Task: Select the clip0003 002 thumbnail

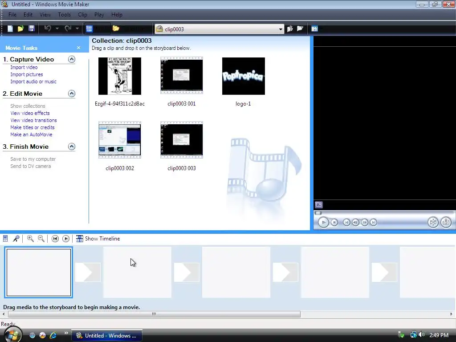Action: click(120, 140)
